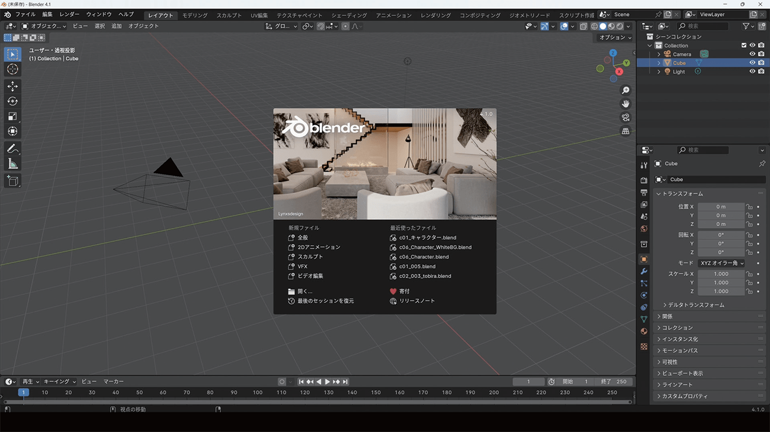770x432 pixels.
Task: Hide Light in viewport via eye icon
Action: click(752, 72)
